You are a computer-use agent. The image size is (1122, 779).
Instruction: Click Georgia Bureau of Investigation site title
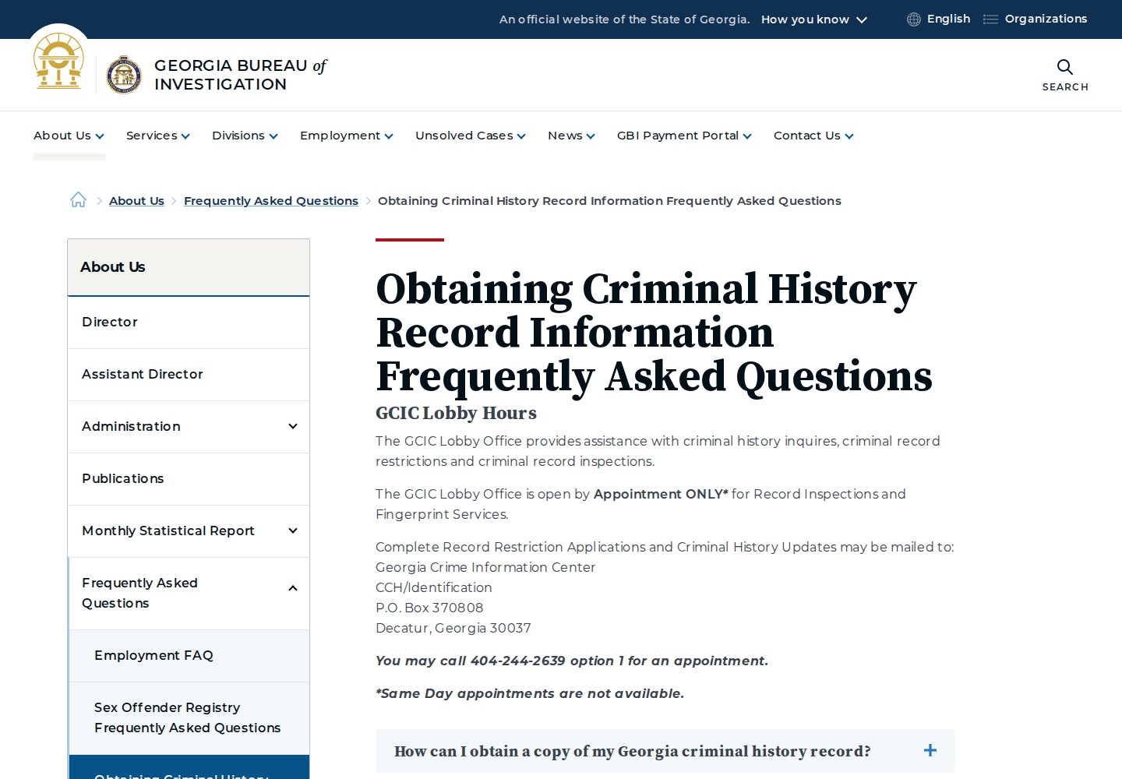[240, 75]
